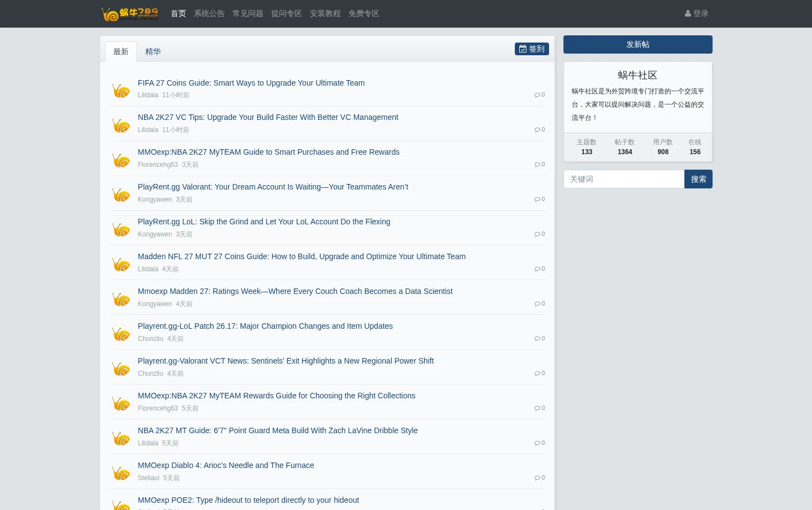Switch to the 精华 tab

153,52
